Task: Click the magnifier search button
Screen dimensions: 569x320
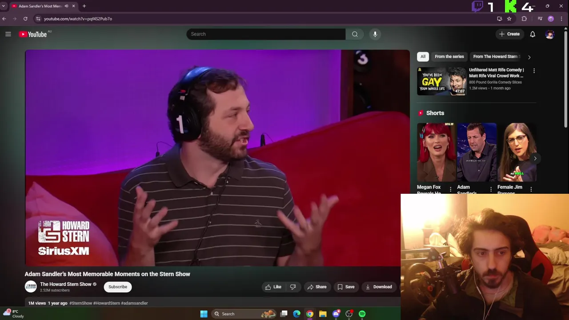Action: click(x=355, y=34)
